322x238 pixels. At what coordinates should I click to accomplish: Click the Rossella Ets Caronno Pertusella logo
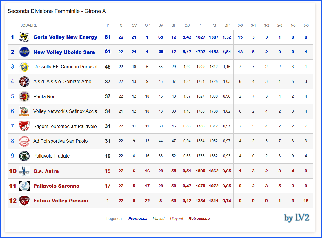click(x=24, y=67)
